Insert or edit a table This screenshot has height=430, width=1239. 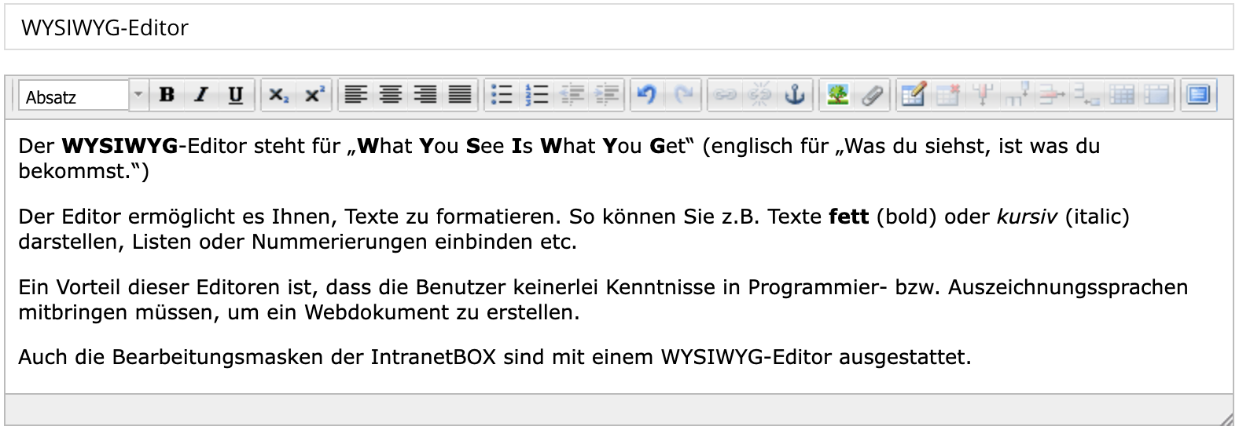click(x=914, y=95)
